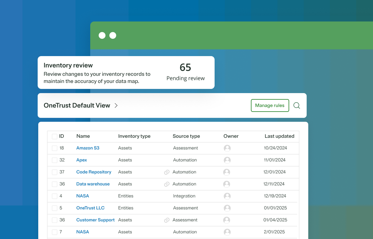Open the Amazon S3 asset record
Viewport: 373px width, 239px height.
pyautogui.click(x=88, y=148)
